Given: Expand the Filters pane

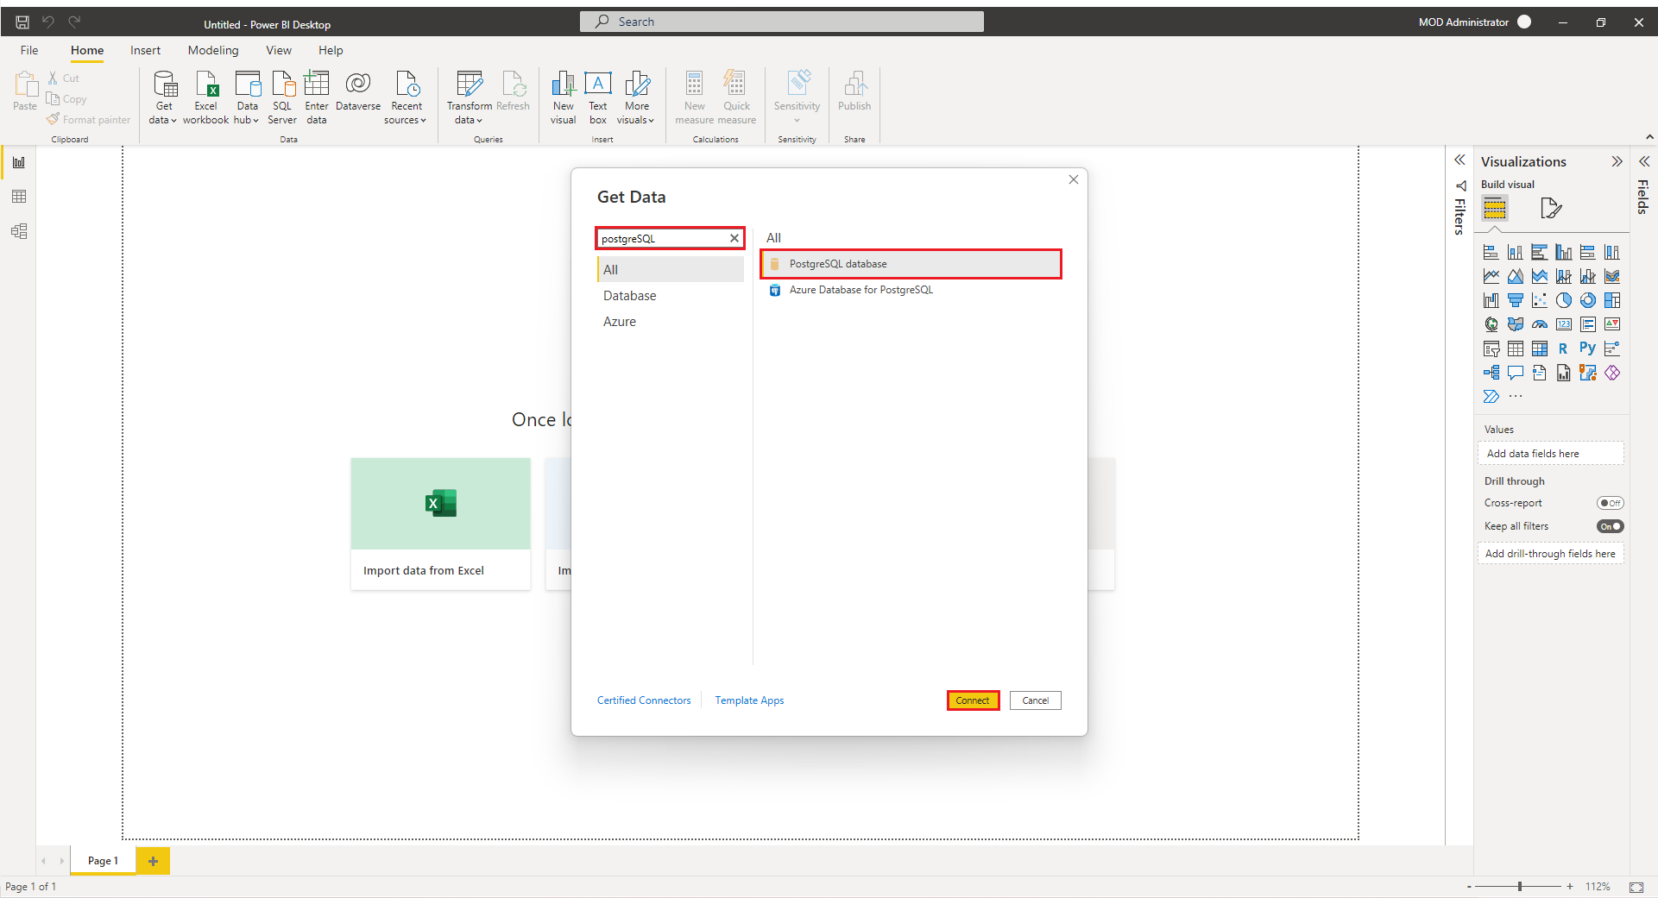Looking at the screenshot, I should pyautogui.click(x=1459, y=160).
